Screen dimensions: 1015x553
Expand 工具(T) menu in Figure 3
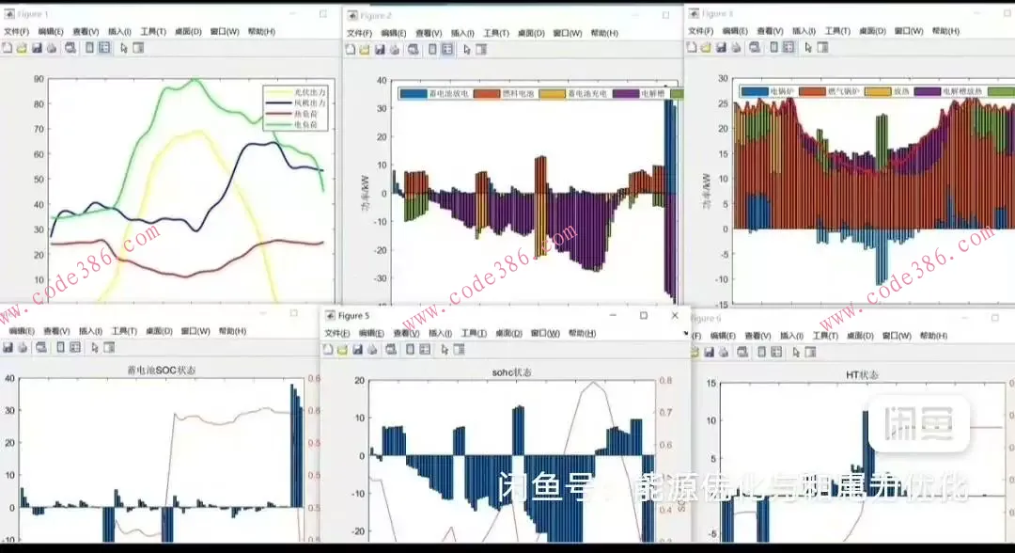(837, 31)
